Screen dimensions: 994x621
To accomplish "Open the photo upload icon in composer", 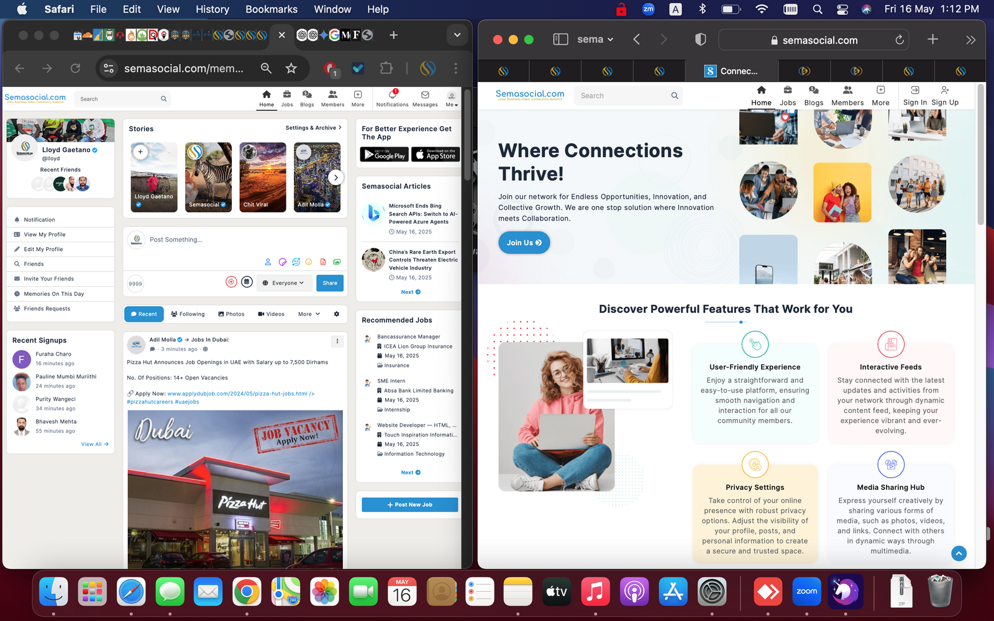I will [x=337, y=262].
